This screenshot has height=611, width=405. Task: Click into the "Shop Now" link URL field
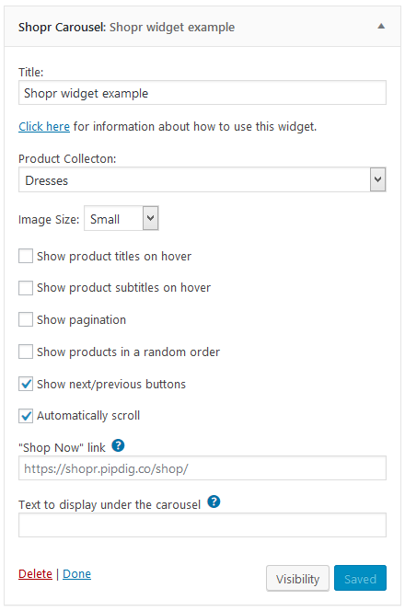(202, 468)
